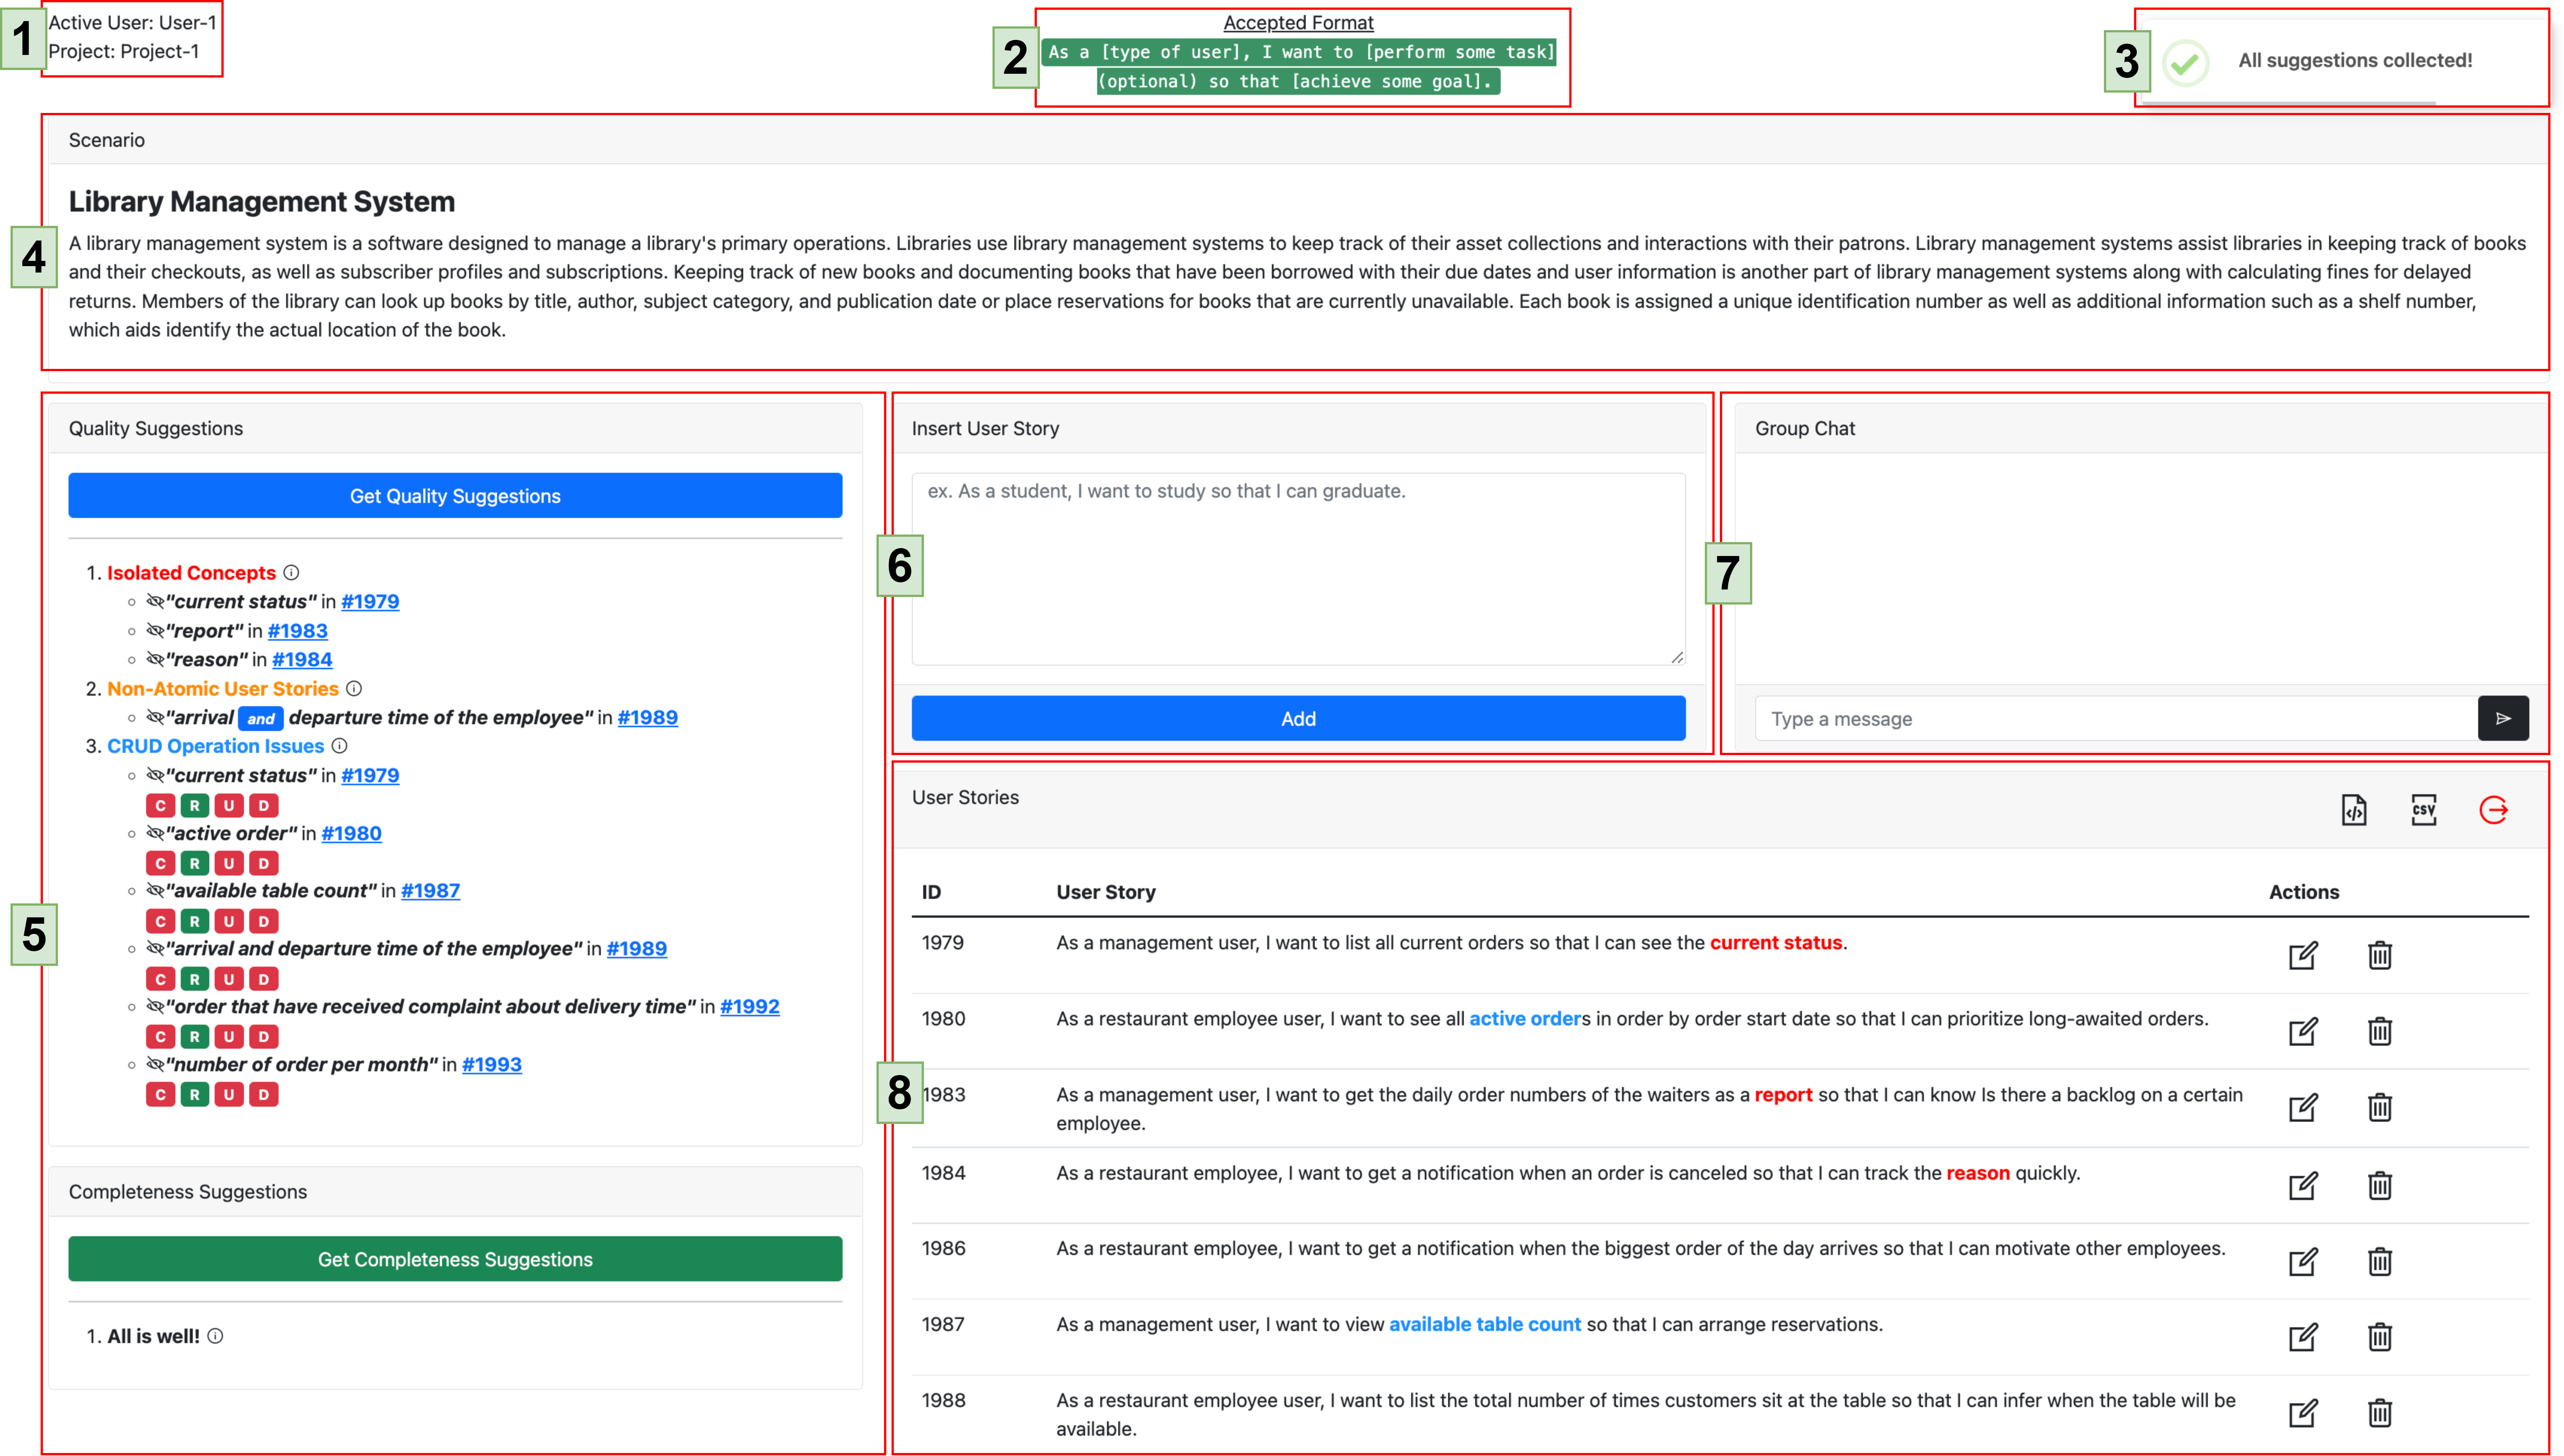
Task: Click Get Completeness Suggestions button
Action: (455, 1259)
